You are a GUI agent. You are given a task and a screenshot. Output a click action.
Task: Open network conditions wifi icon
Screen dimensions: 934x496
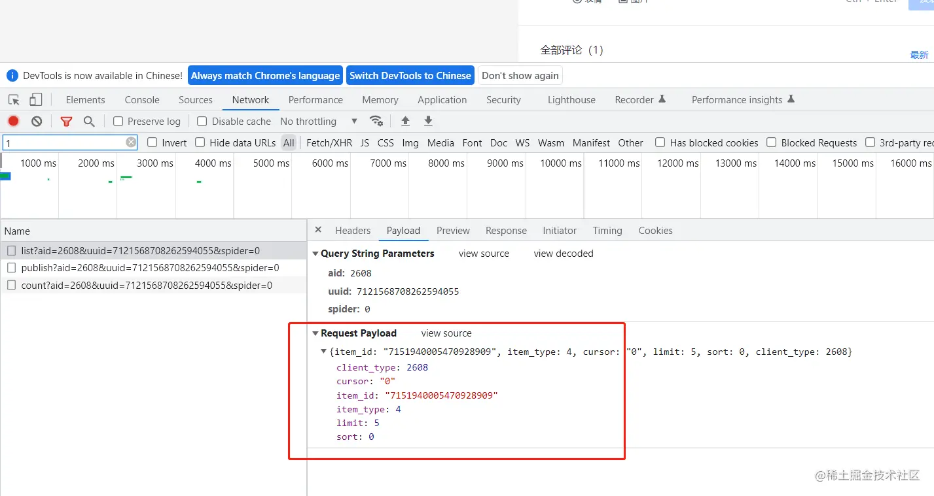(x=376, y=121)
